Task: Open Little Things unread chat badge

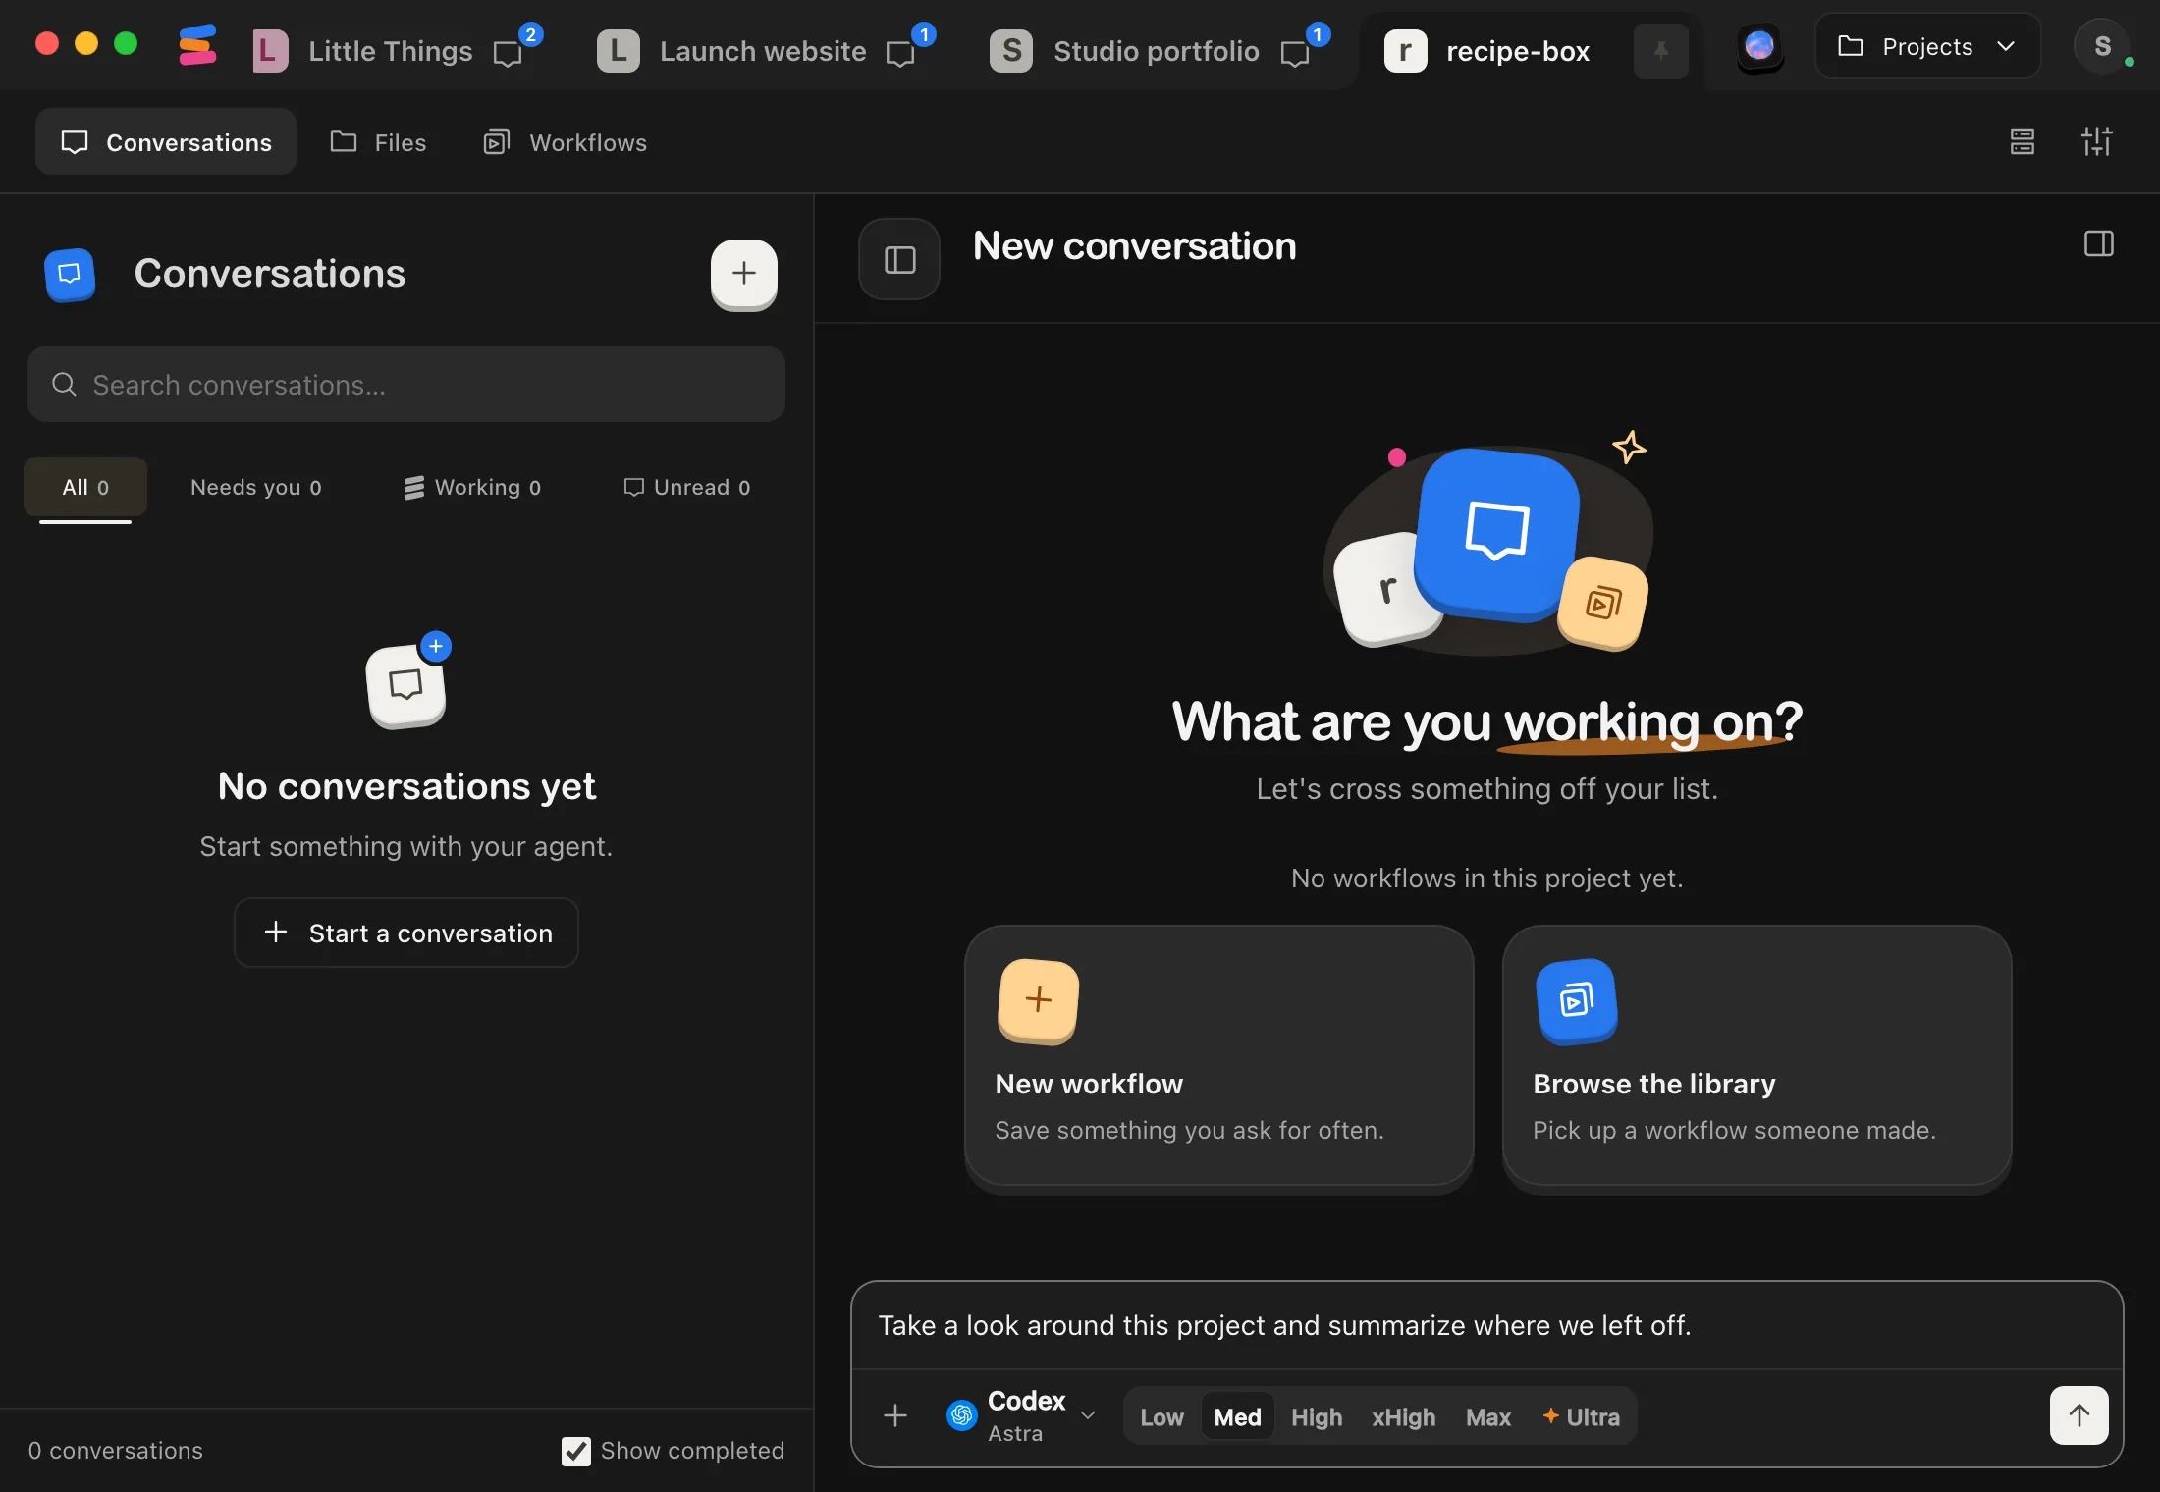Action: pyautogui.click(x=516, y=47)
